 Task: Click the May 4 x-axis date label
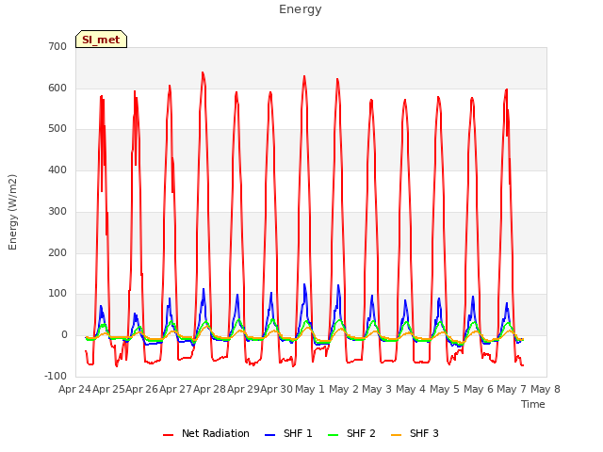click(411, 389)
